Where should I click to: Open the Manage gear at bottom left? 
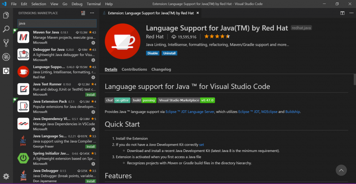[x=6, y=176]
